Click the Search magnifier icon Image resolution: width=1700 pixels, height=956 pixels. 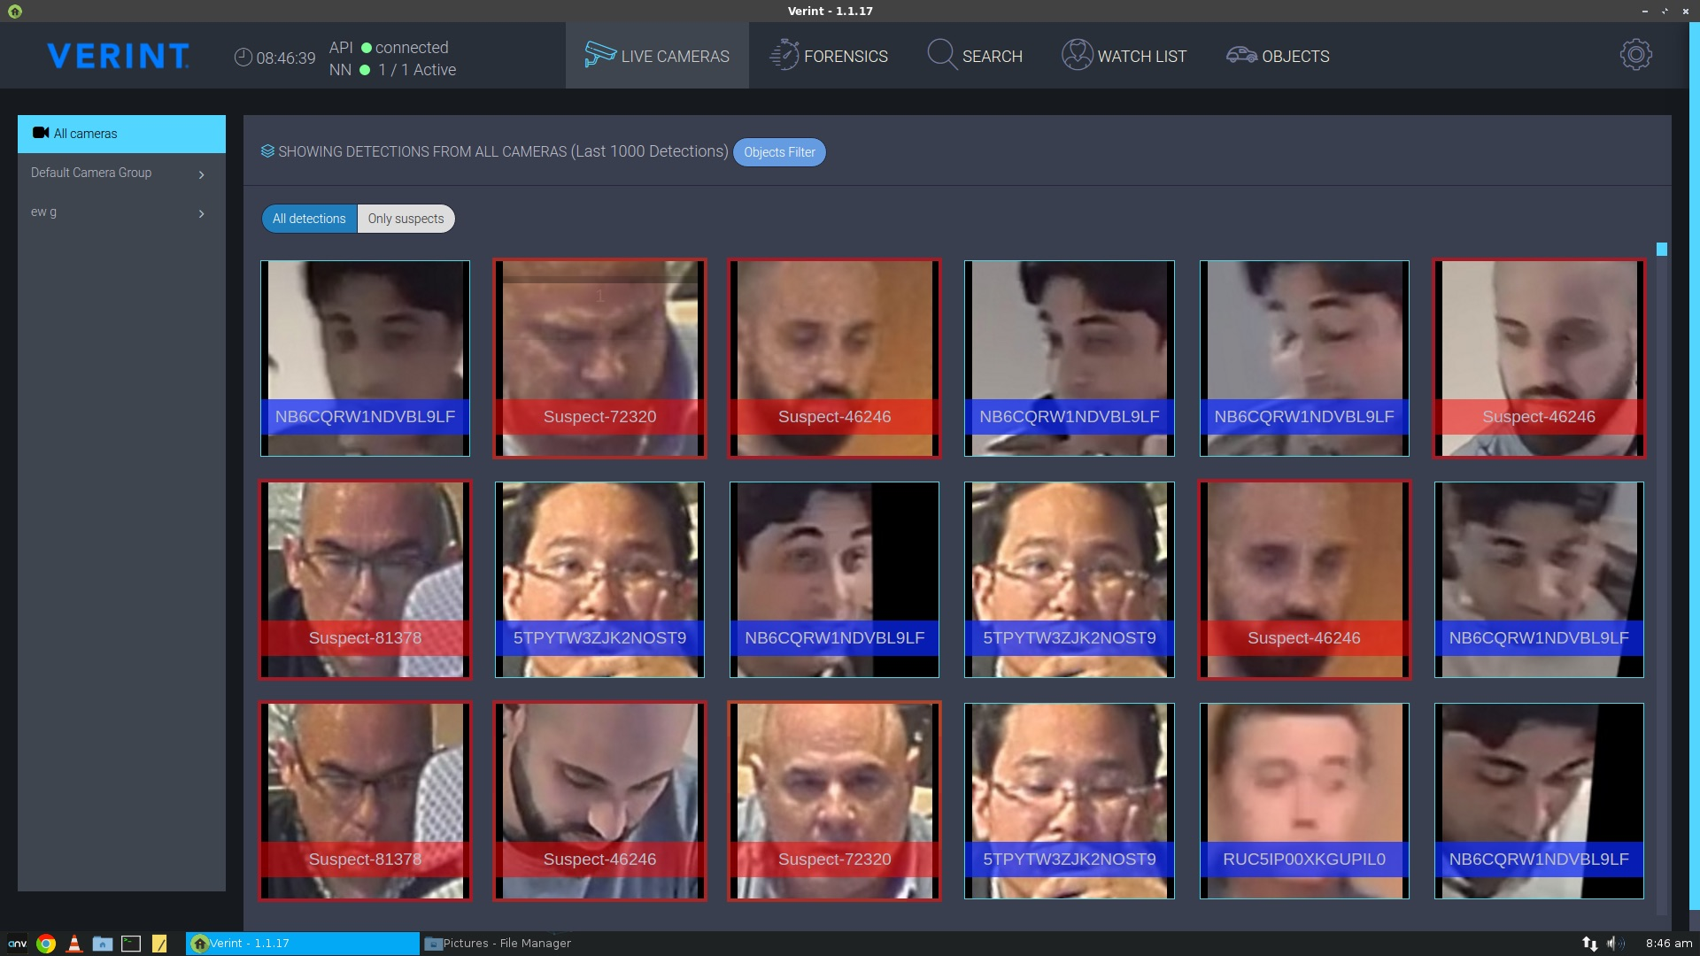point(940,55)
